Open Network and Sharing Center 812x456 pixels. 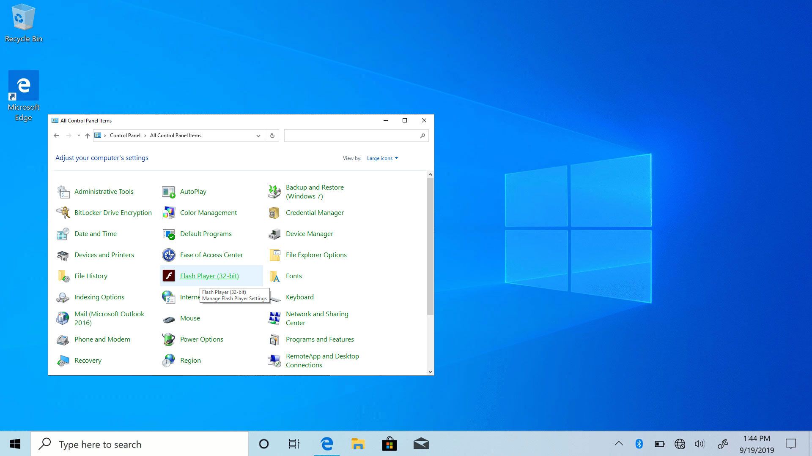tap(317, 318)
